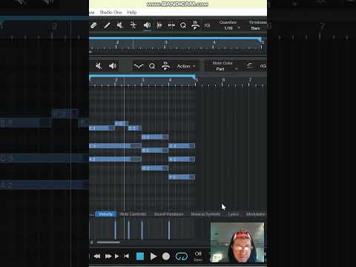Open the Timebase Bars selector
Image resolution: width=356 pixels, height=267 pixels.
pyautogui.click(x=256, y=28)
